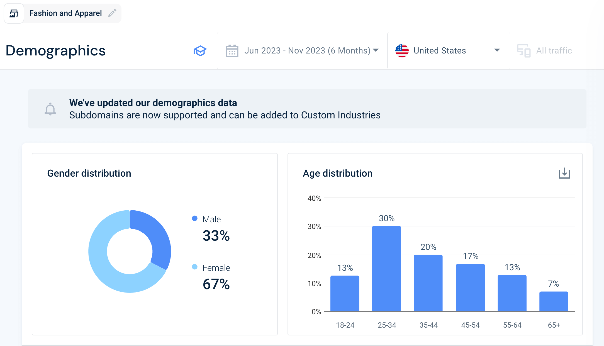Click the 13% label above 55-64 bar

[x=512, y=267]
